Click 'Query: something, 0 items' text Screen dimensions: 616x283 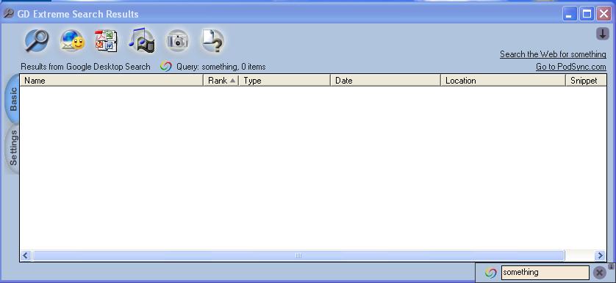[221, 67]
